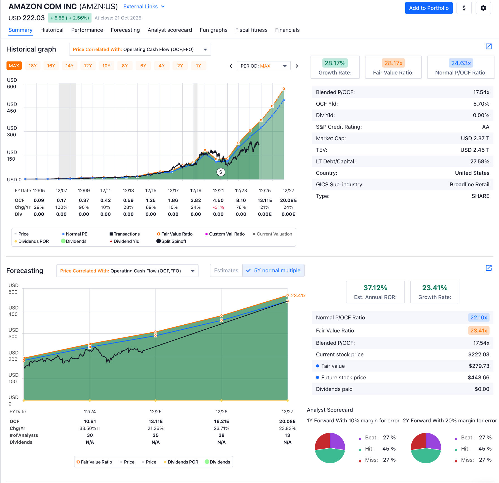Click the left arrow to shift chart period
Screen dimensions: 499x483
(231, 66)
